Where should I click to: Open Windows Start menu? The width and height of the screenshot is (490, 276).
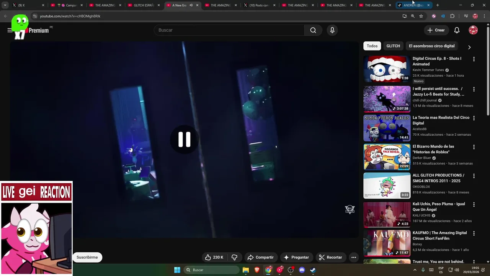pos(177,270)
